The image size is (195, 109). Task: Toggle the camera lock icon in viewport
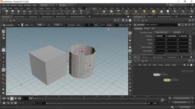click(x=108, y=29)
